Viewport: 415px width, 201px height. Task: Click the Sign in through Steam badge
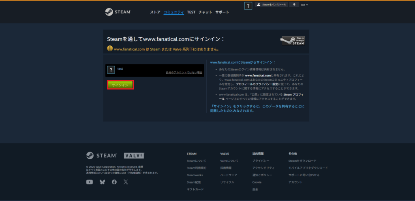[x=293, y=41]
